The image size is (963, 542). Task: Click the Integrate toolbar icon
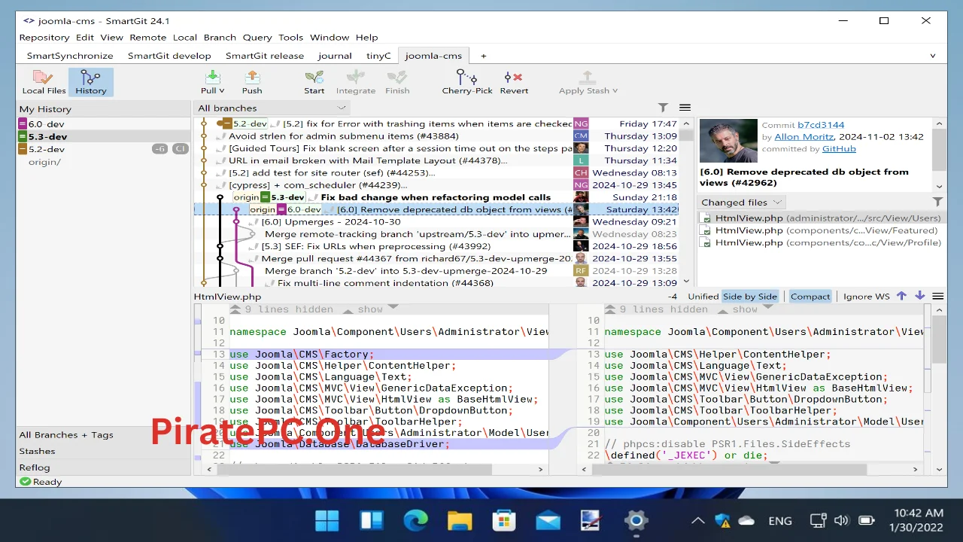point(356,78)
